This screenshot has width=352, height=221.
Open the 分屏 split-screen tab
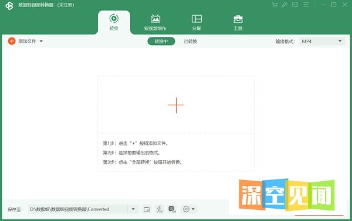click(x=197, y=22)
